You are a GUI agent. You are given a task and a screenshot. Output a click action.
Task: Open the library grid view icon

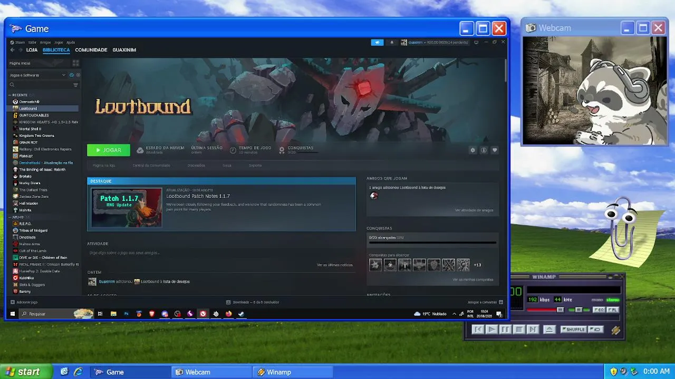coord(75,63)
